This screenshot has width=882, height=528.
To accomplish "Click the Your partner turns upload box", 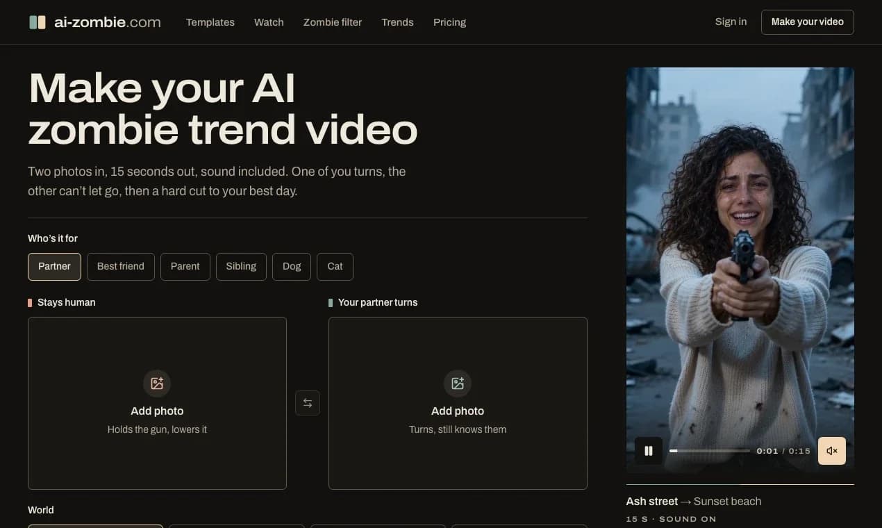I will tap(458, 404).
